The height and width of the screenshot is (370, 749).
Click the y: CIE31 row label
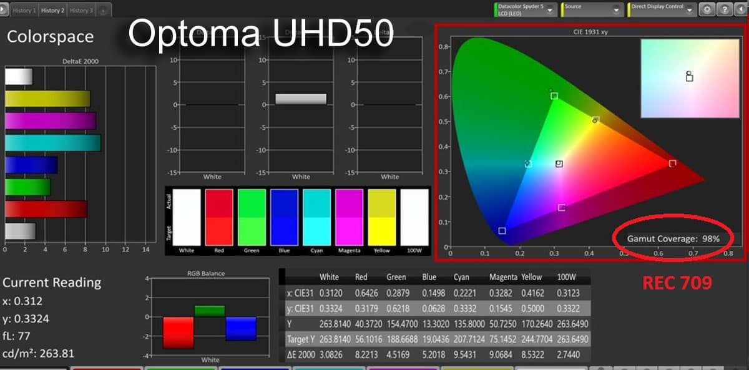[299, 308]
